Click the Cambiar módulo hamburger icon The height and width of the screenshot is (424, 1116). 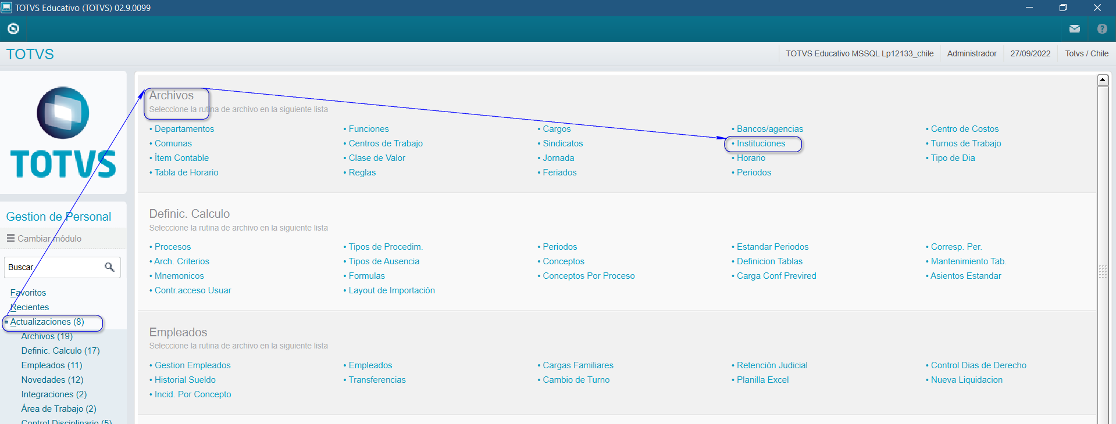pos(10,238)
